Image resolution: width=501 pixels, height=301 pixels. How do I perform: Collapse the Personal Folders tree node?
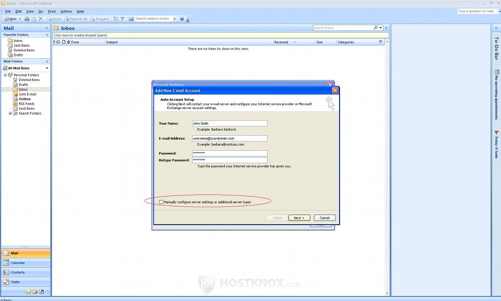coord(5,75)
